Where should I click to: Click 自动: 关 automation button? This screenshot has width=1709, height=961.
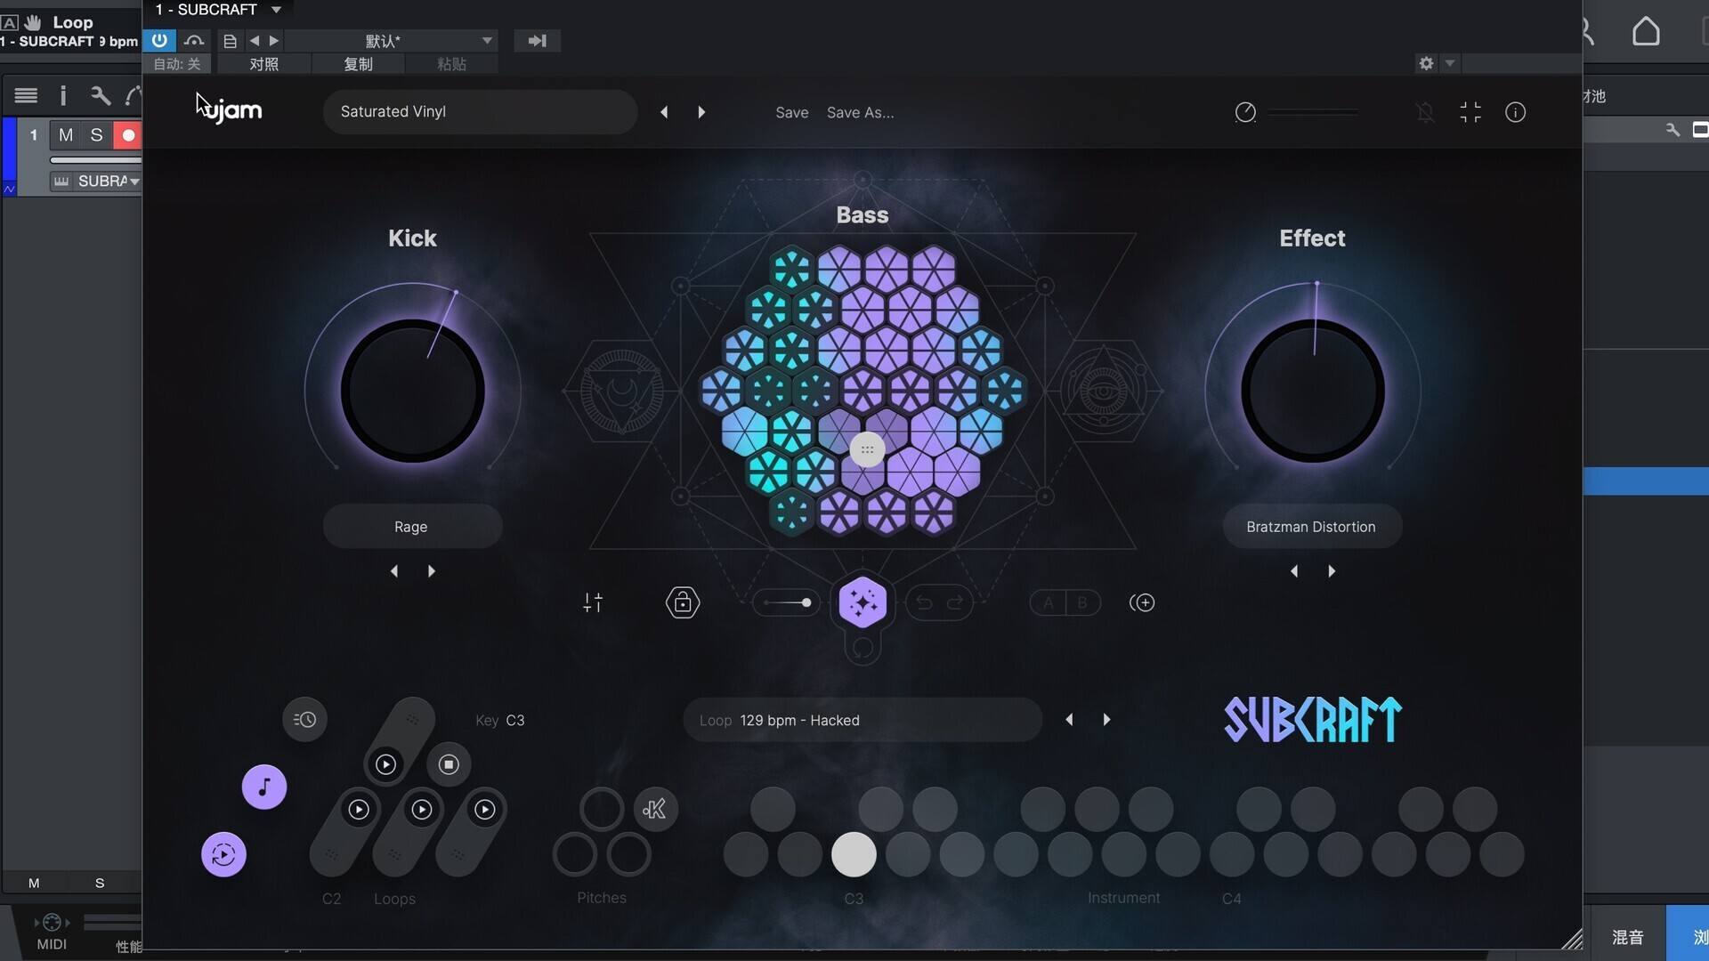pos(177,64)
